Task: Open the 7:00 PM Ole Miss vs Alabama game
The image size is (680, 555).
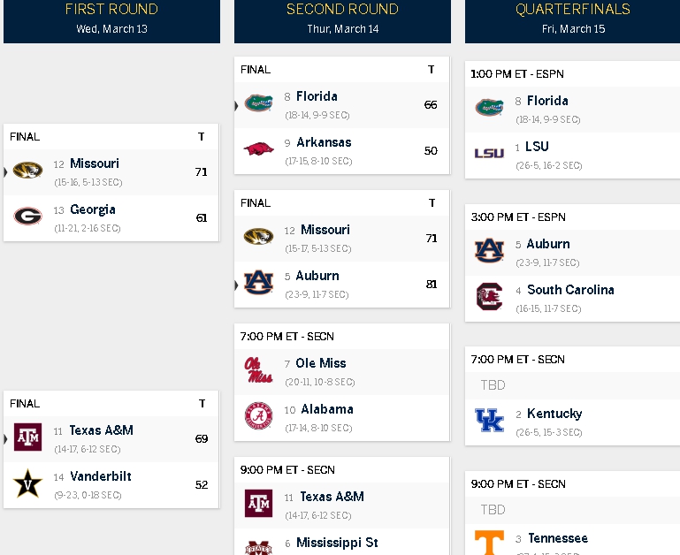Action: (x=341, y=383)
